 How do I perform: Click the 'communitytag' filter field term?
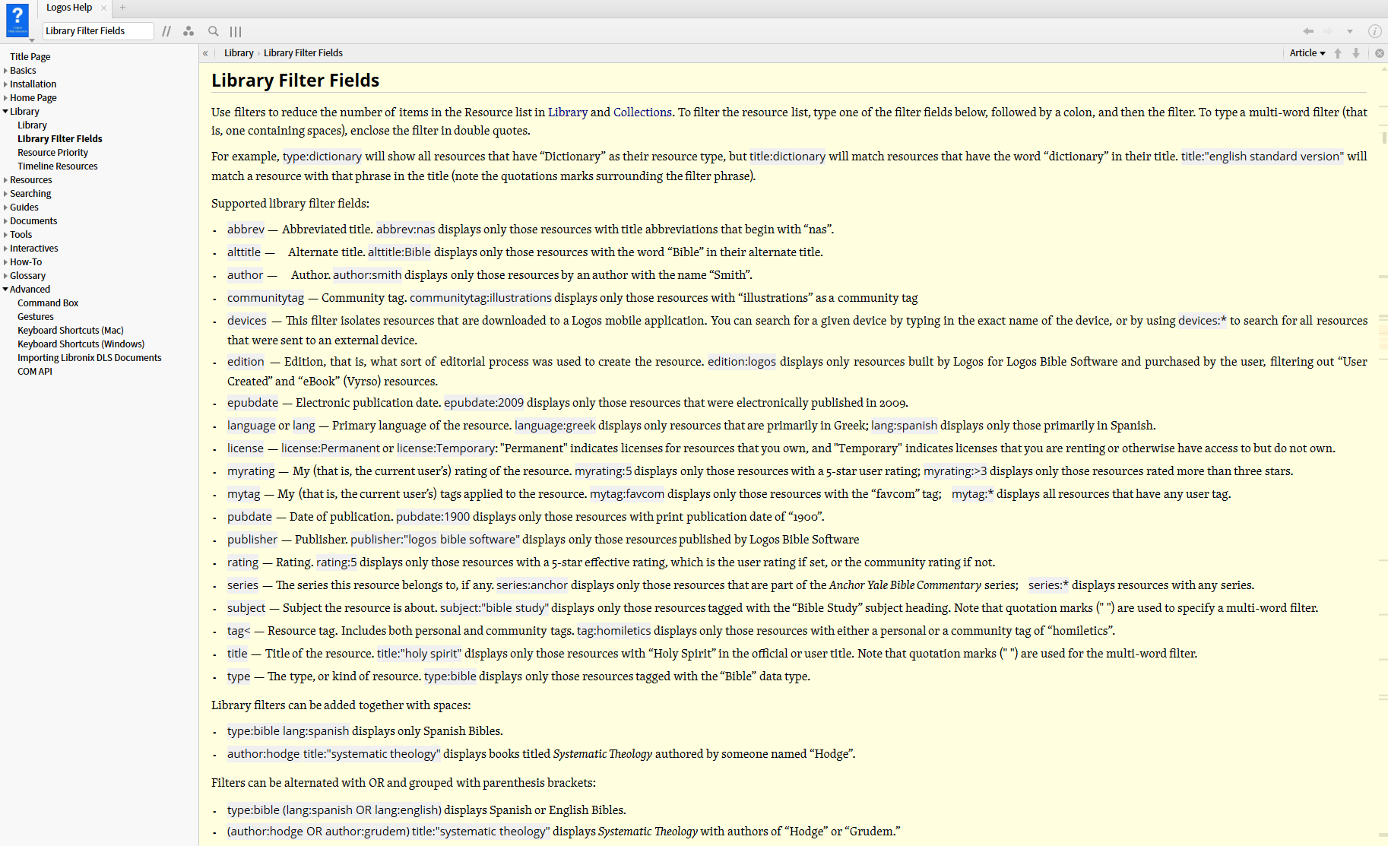pos(265,298)
